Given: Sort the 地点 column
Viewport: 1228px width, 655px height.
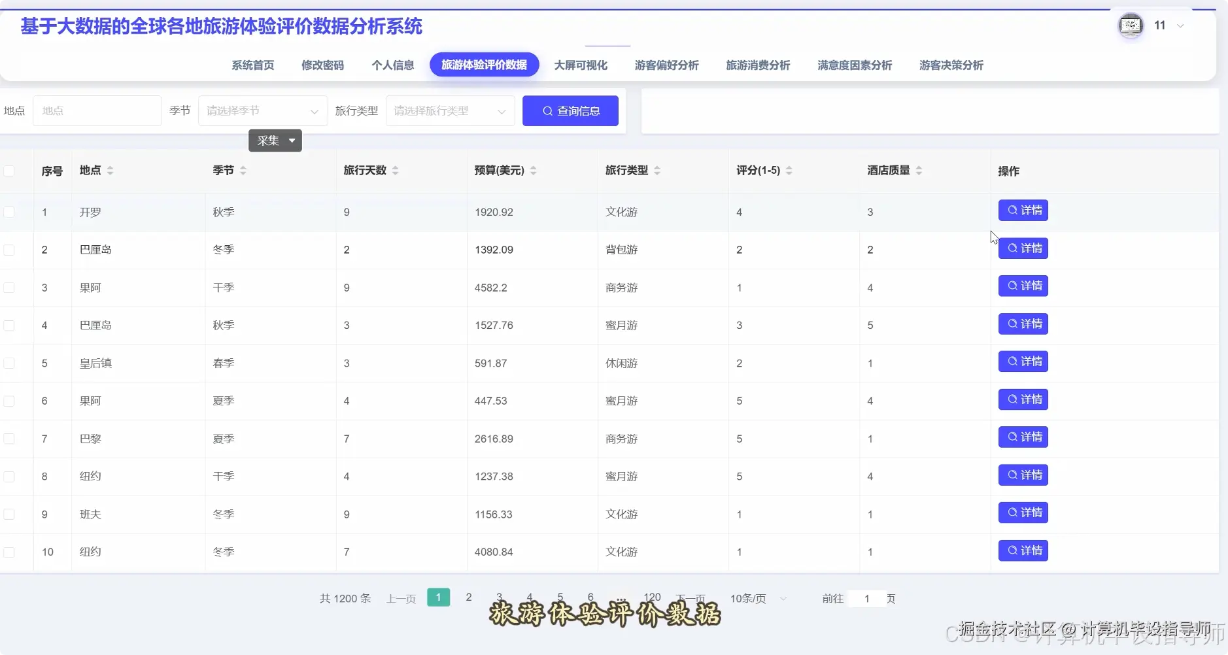Looking at the screenshot, I should point(111,170).
